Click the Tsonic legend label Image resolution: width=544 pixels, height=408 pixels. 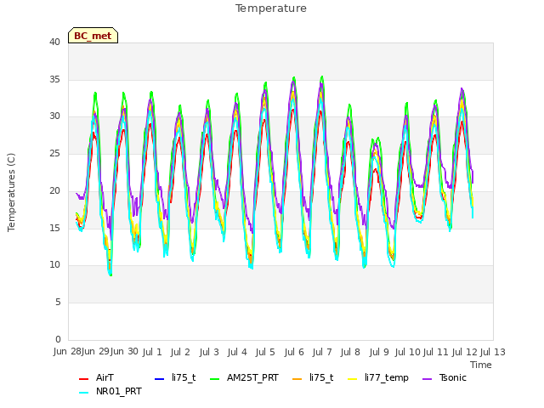[x=453, y=377]
